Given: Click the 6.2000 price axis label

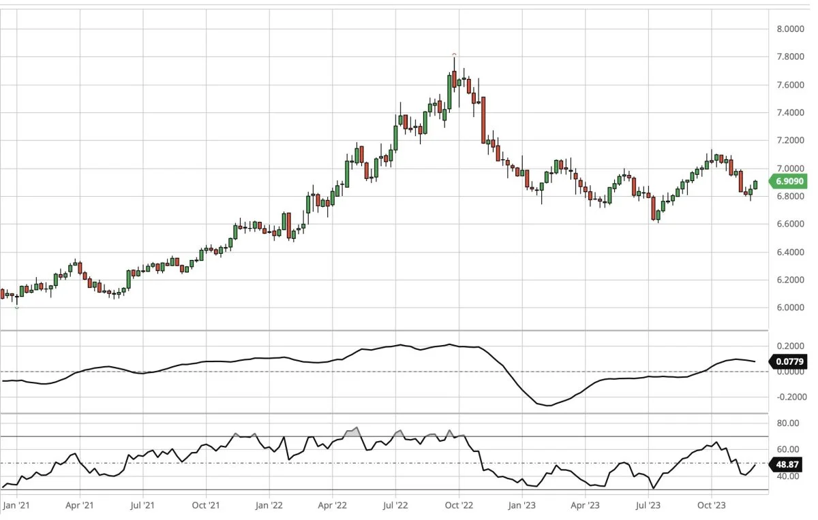Looking at the screenshot, I should [x=790, y=280].
